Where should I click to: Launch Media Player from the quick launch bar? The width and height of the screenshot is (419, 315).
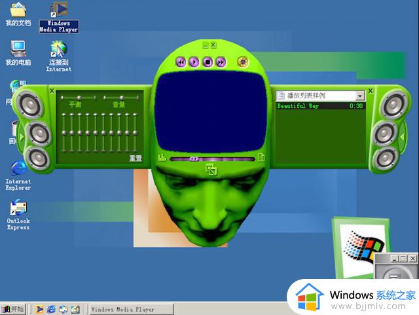click(x=39, y=309)
